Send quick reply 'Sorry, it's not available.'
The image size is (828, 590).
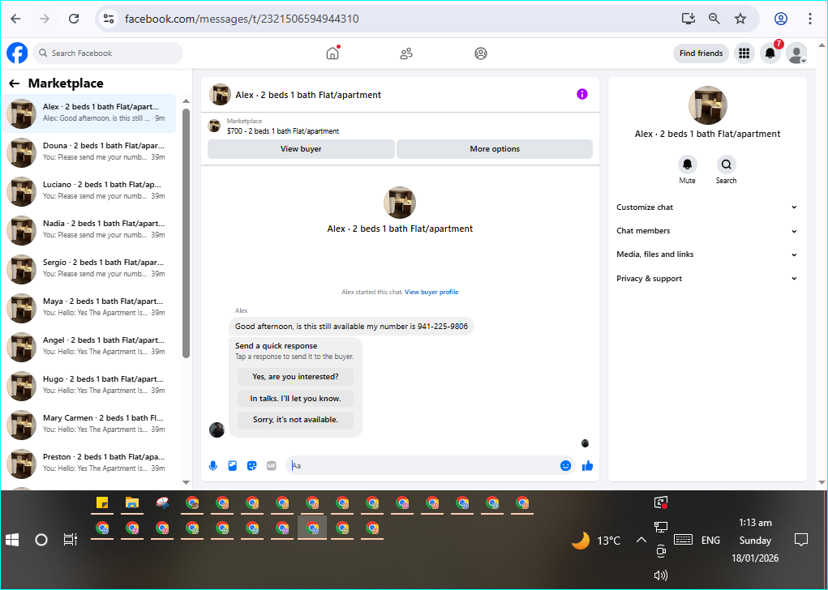click(295, 420)
